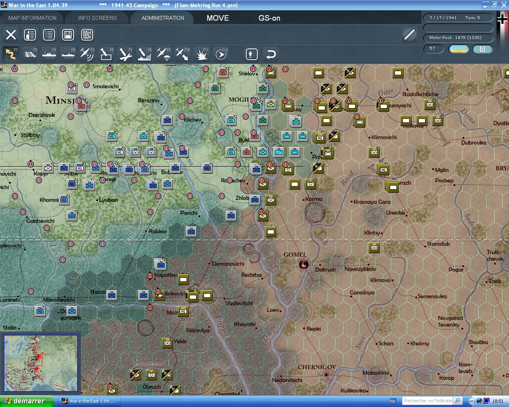
Task: Click the FR language indicator
Action: (393, 401)
